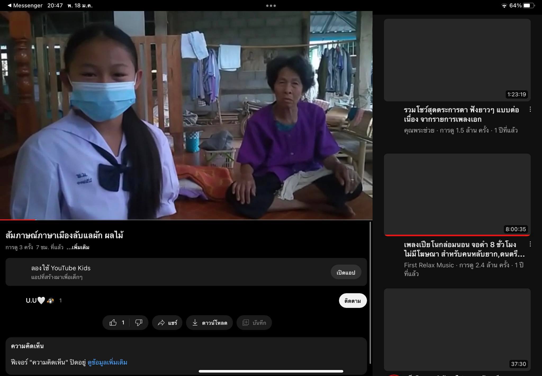The height and width of the screenshot is (376, 542).
Task: Subscribe with the ติดตาม button
Action: tap(353, 301)
